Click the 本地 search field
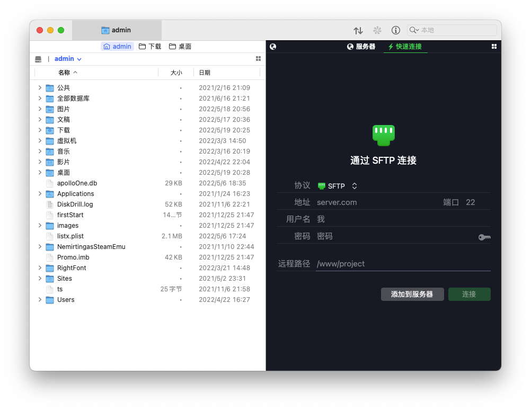The width and height of the screenshot is (531, 410). click(452, 30)
